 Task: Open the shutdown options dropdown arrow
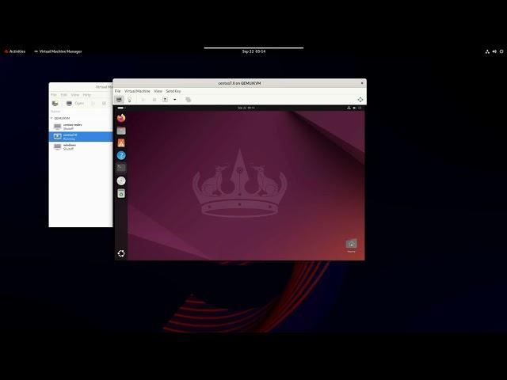(x=174, y=100)
